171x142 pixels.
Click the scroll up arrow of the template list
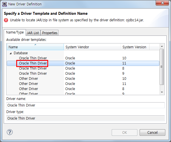click(162, 46)
